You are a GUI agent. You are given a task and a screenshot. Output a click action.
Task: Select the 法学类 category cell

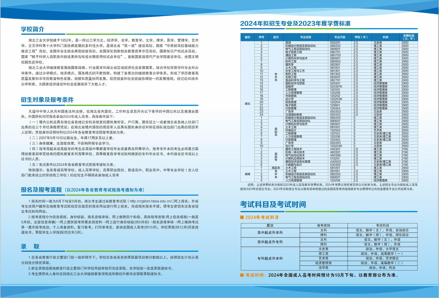pos(323,268)
